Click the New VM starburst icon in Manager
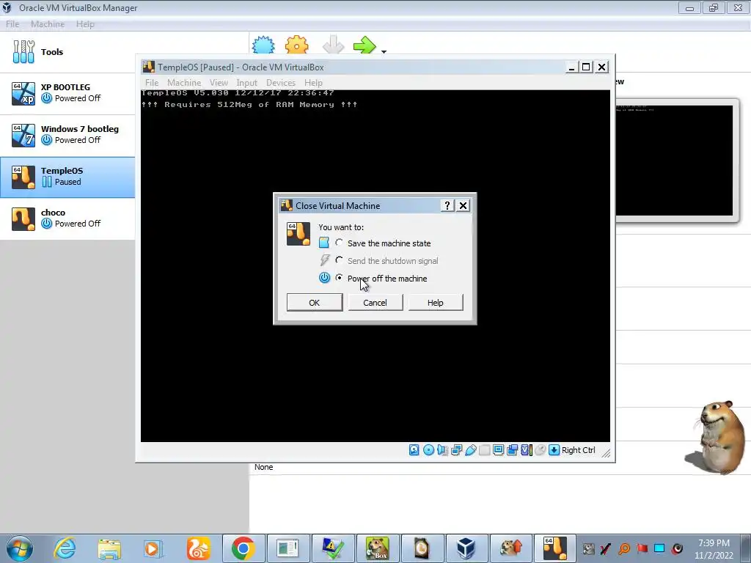 [263, 45]
